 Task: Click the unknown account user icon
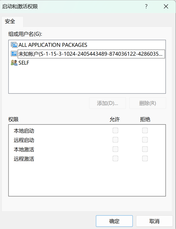click(x=14, y=54)
